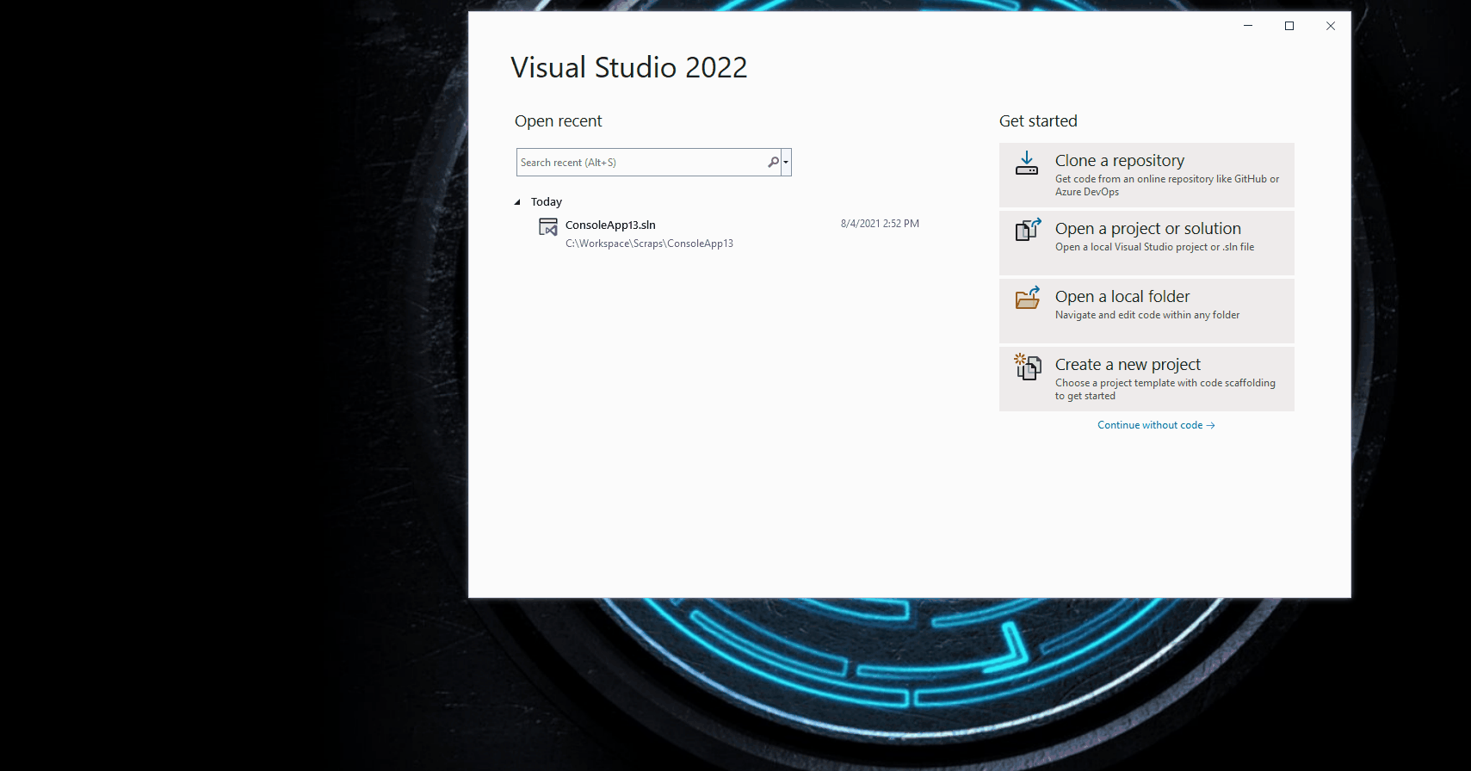Open the search options dropdown arrow
Image resolution: width=1471 pixels, height=771 pixels.
coord(786,162)
